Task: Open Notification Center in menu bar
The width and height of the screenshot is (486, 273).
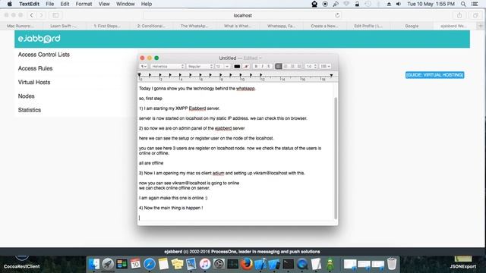Action: click(x=474, y=4)
